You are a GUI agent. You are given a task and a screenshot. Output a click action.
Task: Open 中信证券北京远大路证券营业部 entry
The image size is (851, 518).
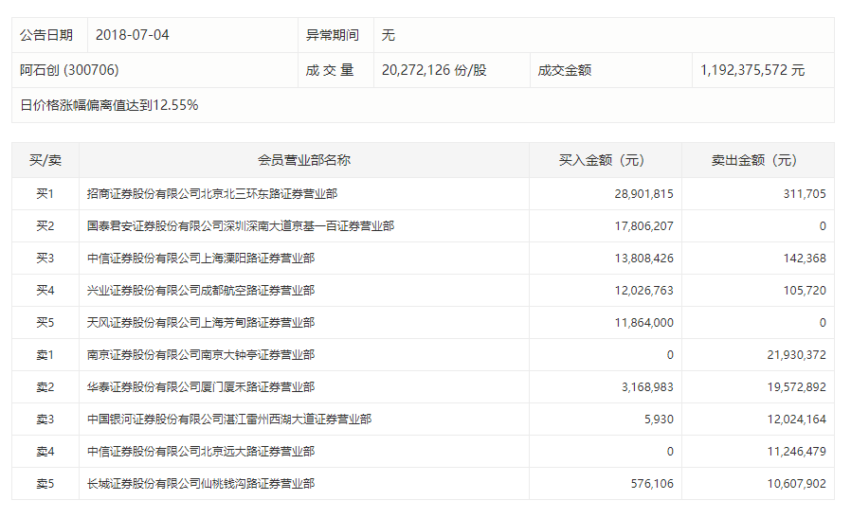pos(200,452)
